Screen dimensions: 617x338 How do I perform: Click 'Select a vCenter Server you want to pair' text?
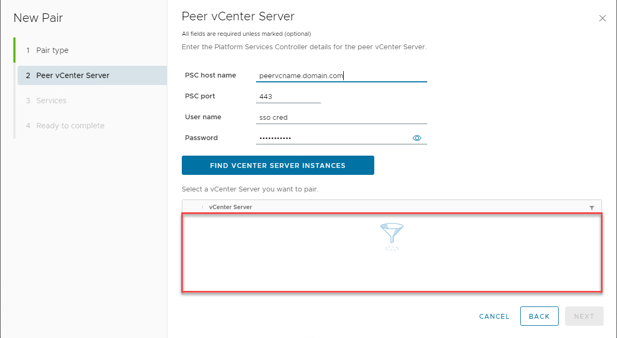click(x=250, y=189)
